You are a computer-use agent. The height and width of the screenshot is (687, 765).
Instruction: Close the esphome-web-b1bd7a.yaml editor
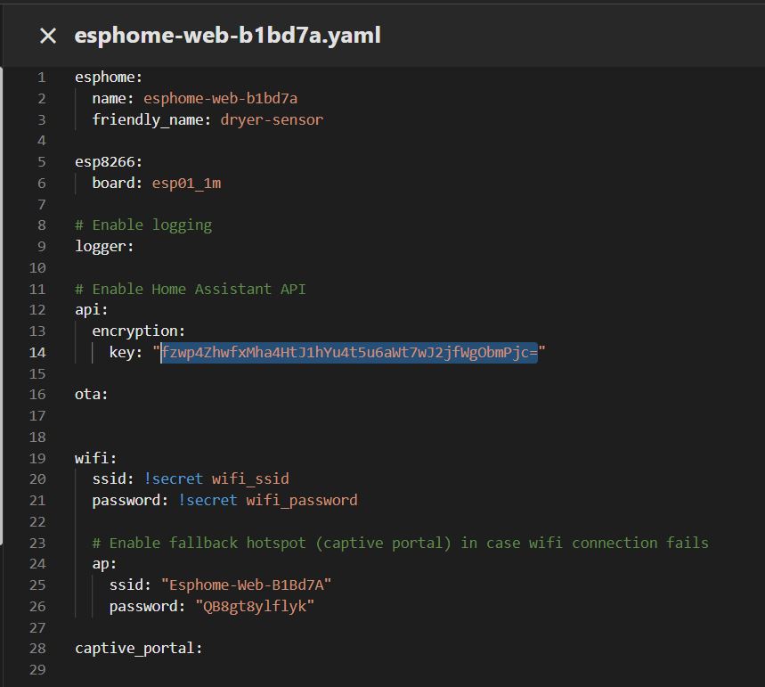coord(48,36)
